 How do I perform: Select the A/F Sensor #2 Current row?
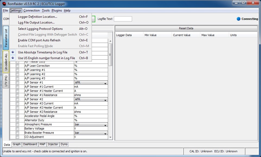pyautogui.click(x=59, y=104)
